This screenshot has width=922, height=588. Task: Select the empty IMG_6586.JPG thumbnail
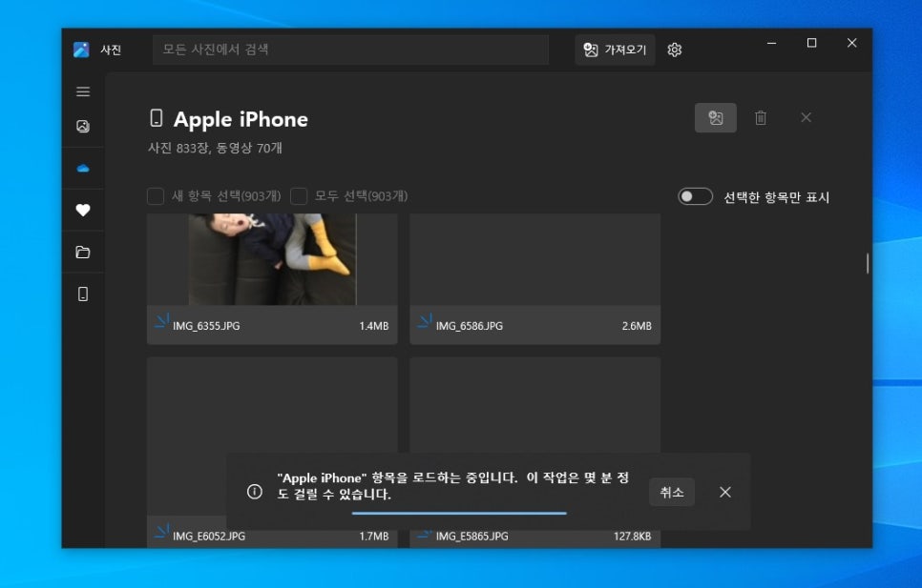point(535,259)
